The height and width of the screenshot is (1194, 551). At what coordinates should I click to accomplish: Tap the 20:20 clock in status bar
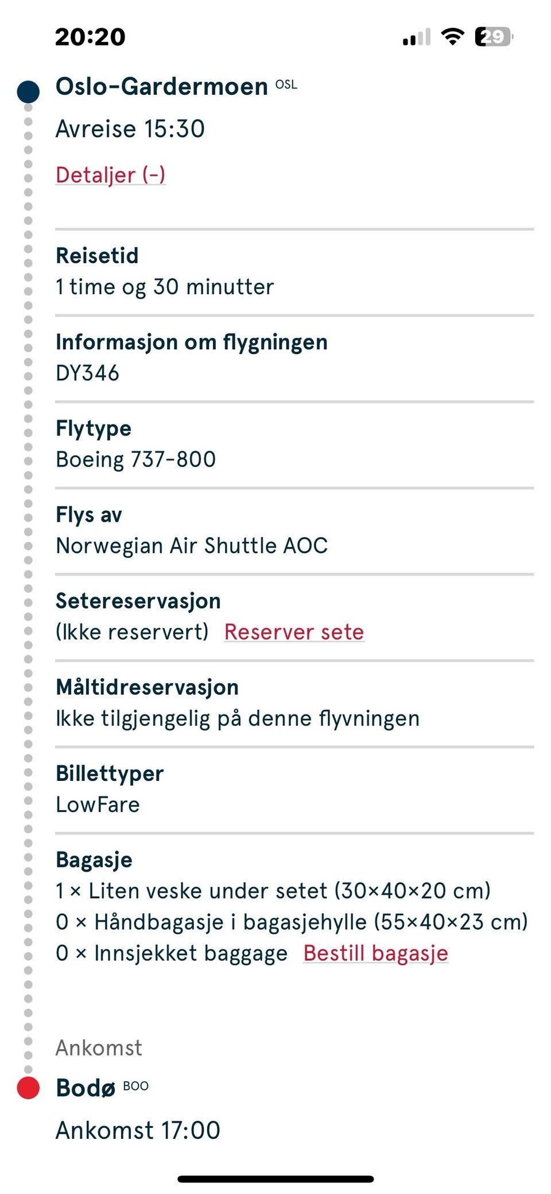tap(90, 37)
